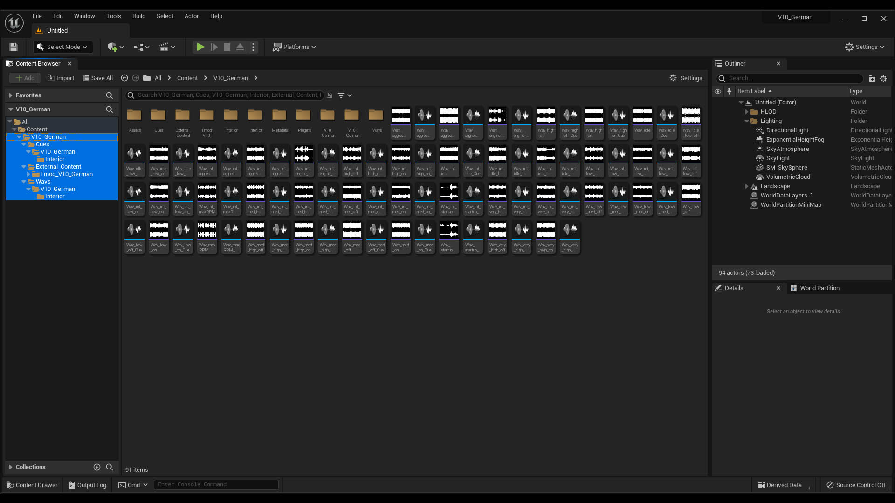Click the Eject icon in toolbar
Screen dimensions: 895x503
(x=240, y=47)
